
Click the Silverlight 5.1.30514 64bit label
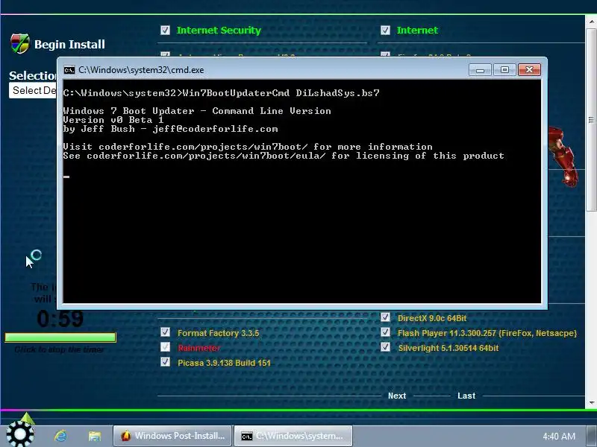(448, 348)
